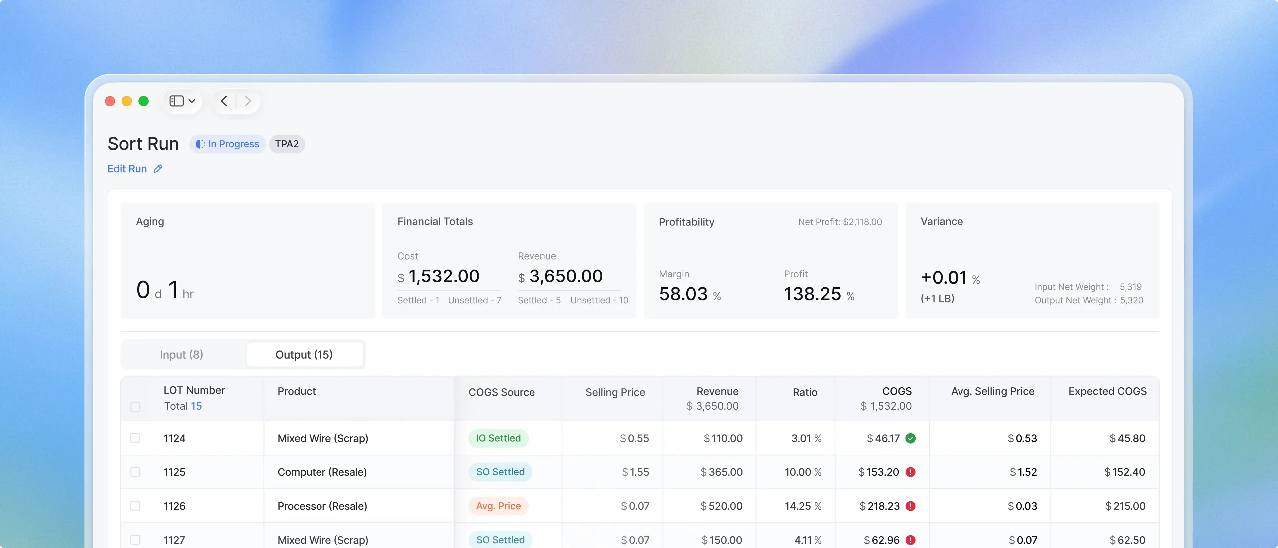Click the Product column header

click(x=296, y=391)
